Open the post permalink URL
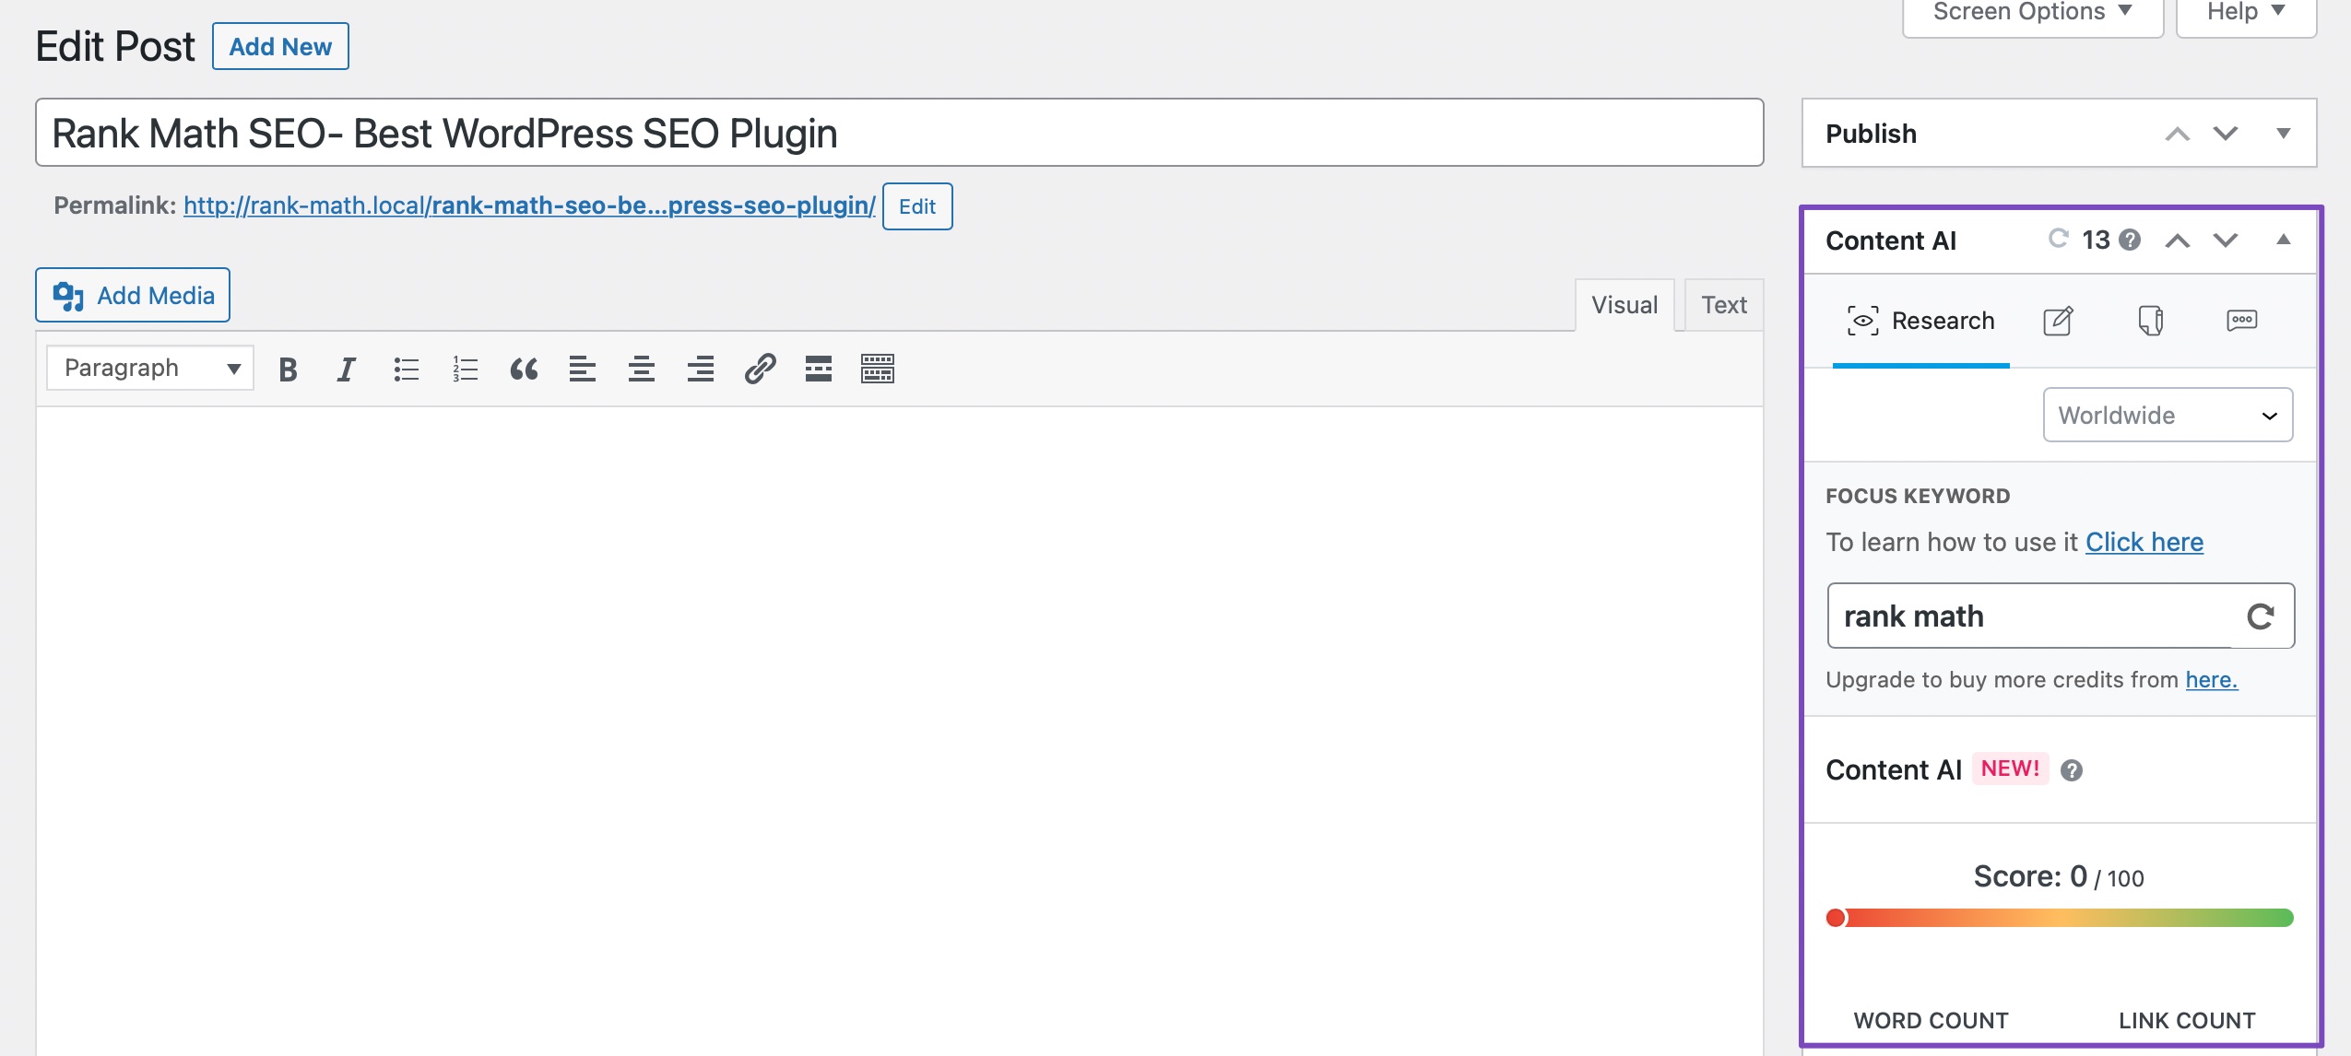The height and width of the screenshot is (1056, 2351). tap(529, 205)
